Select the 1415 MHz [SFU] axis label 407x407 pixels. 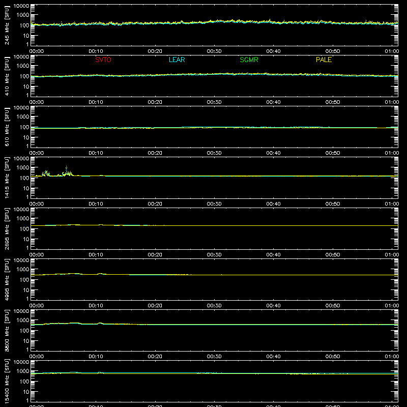[7, 178]
